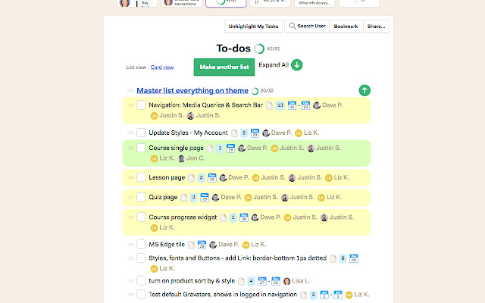This screenshot has height=303, width=485.
Task: Click calendar icon on Lesson page
Action: coord(212,178)
